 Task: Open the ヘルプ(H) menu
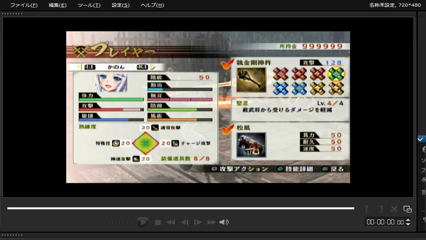tap(152, 5)
